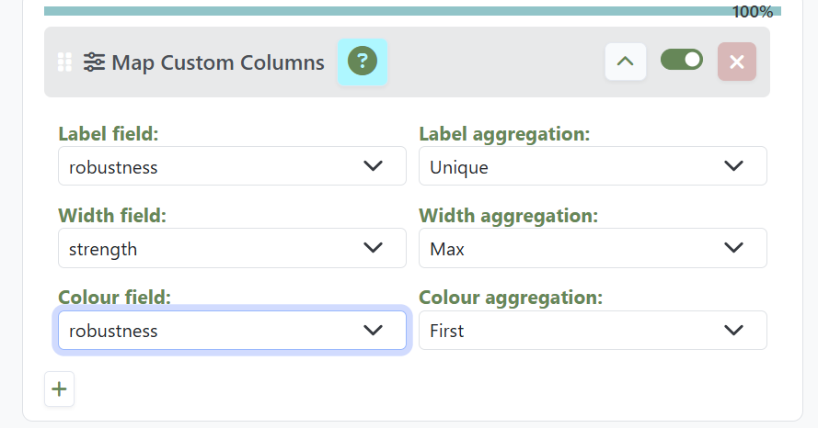Open help with the question mark button
The height and width of the screenshot is (428, 818).
[363, 62]
